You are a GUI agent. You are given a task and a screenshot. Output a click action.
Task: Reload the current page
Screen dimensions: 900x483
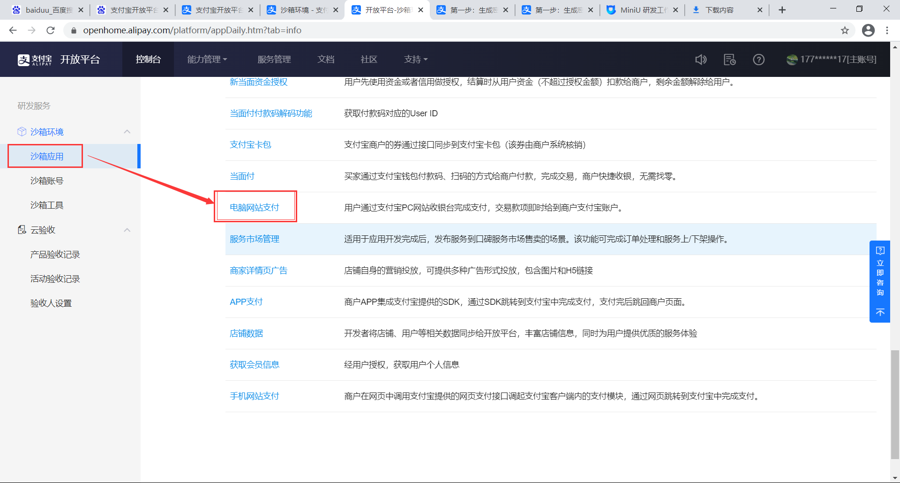pos(51,30)
